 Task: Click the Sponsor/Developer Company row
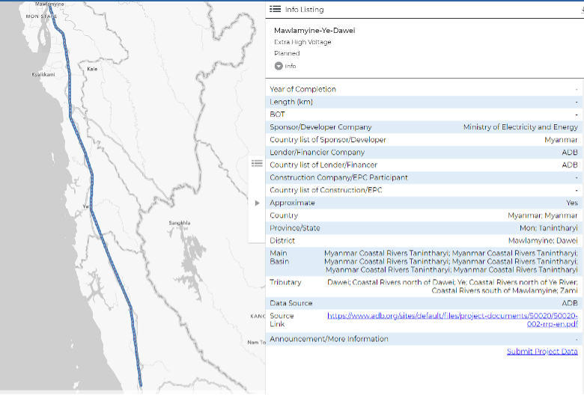coord(424,127)
